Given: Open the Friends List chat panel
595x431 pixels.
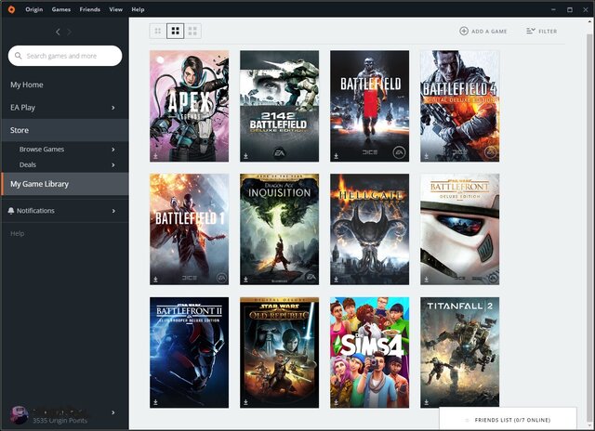Looking at the screenshot, I should (x=516, y=420).
